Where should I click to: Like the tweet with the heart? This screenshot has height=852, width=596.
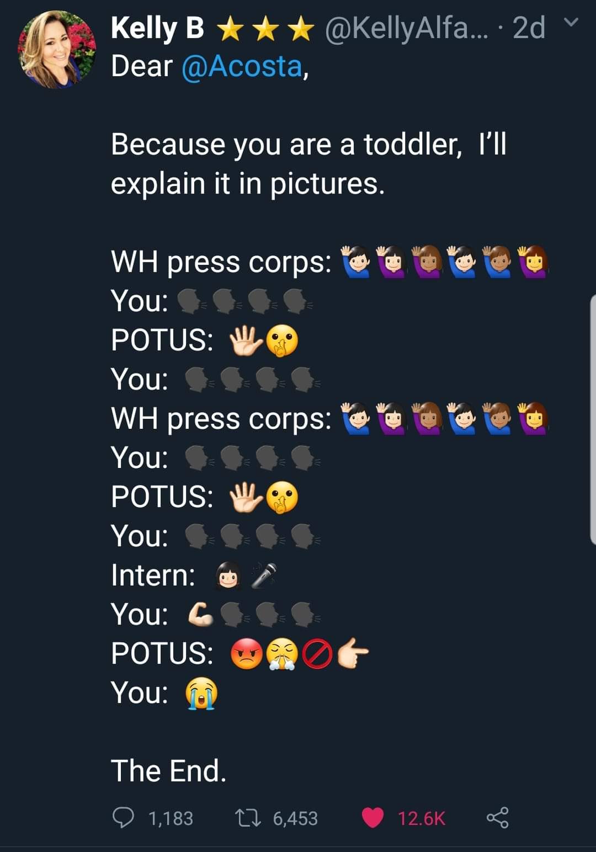pos(372,818)
